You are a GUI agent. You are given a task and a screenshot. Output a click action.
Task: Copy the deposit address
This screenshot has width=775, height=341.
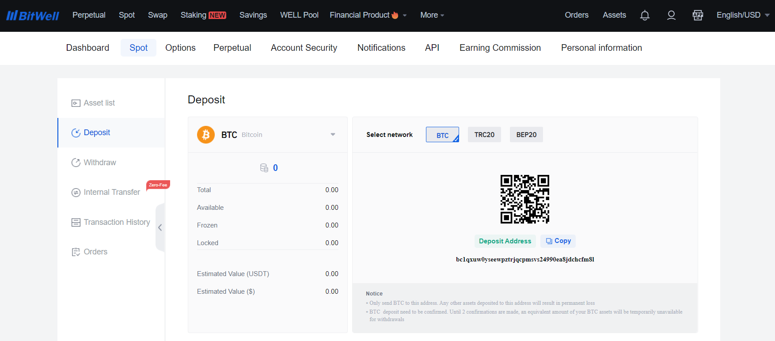[558, 241]
